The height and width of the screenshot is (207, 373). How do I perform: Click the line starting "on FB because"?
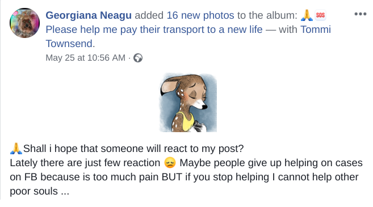[x=184, y=177]
